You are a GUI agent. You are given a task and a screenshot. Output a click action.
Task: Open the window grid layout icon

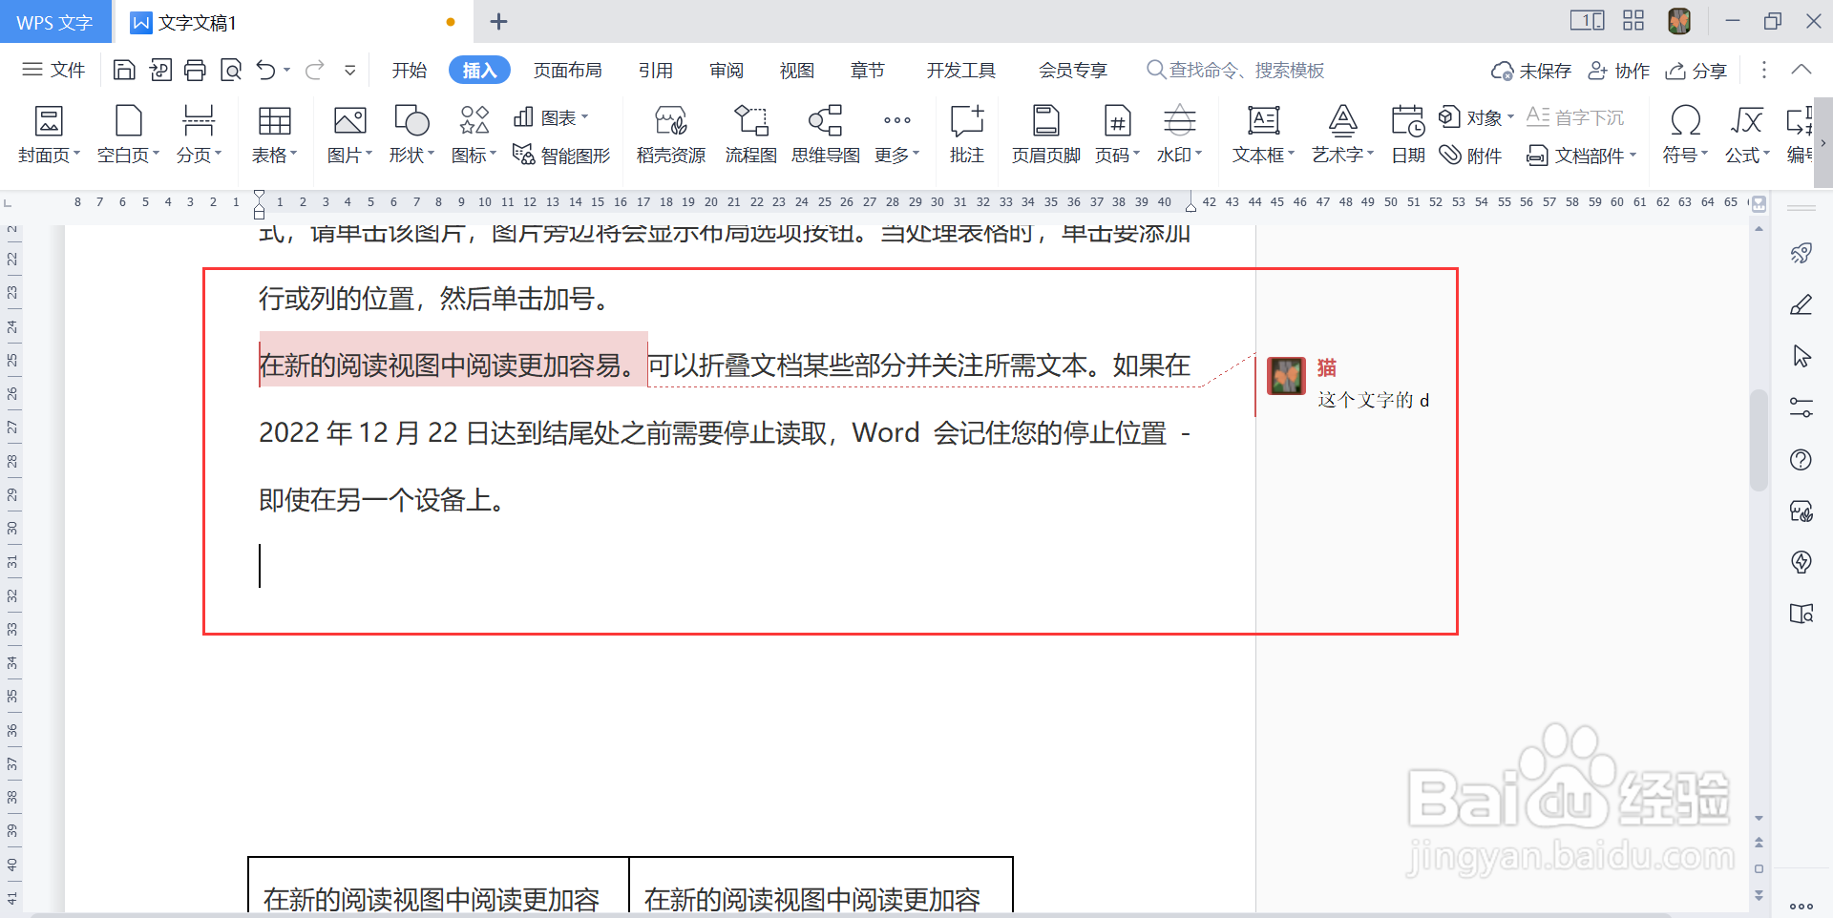[x=1633, y=20]
